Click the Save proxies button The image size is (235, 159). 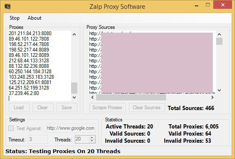[x=67, y=108]
